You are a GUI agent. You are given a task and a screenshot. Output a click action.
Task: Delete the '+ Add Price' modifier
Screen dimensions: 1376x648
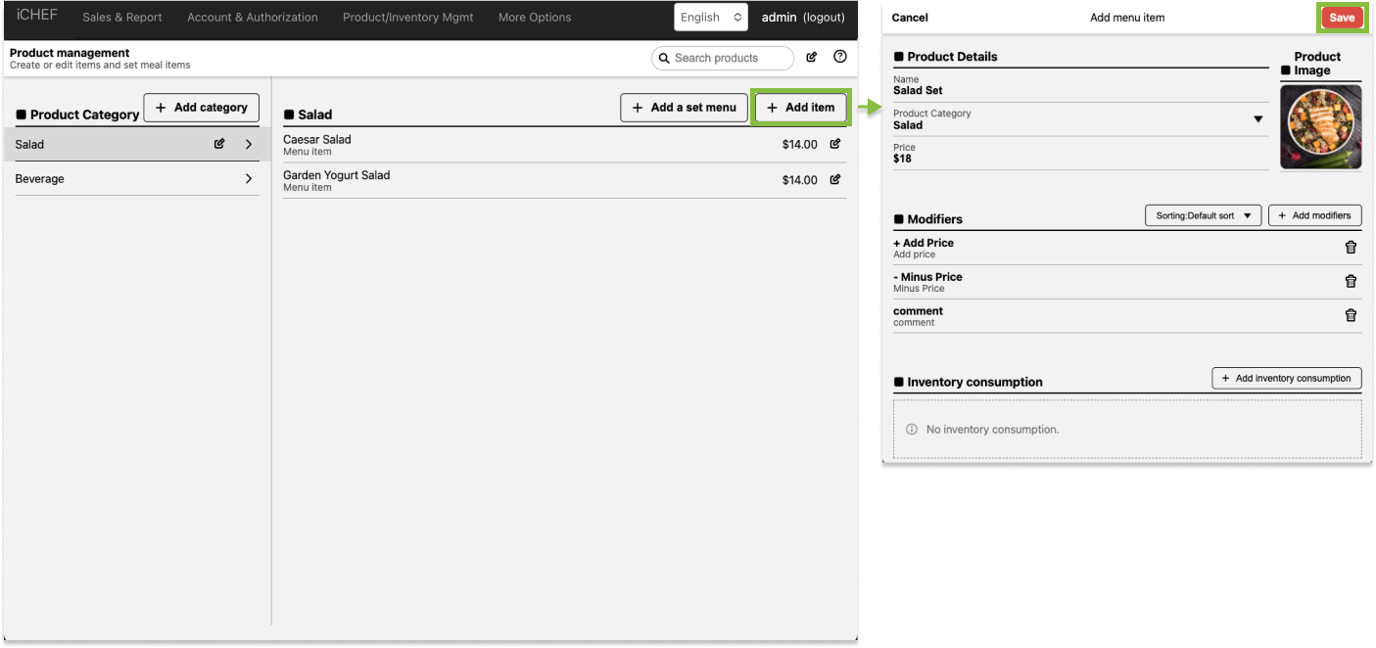pyautogui.click(x=1351, y=248)
